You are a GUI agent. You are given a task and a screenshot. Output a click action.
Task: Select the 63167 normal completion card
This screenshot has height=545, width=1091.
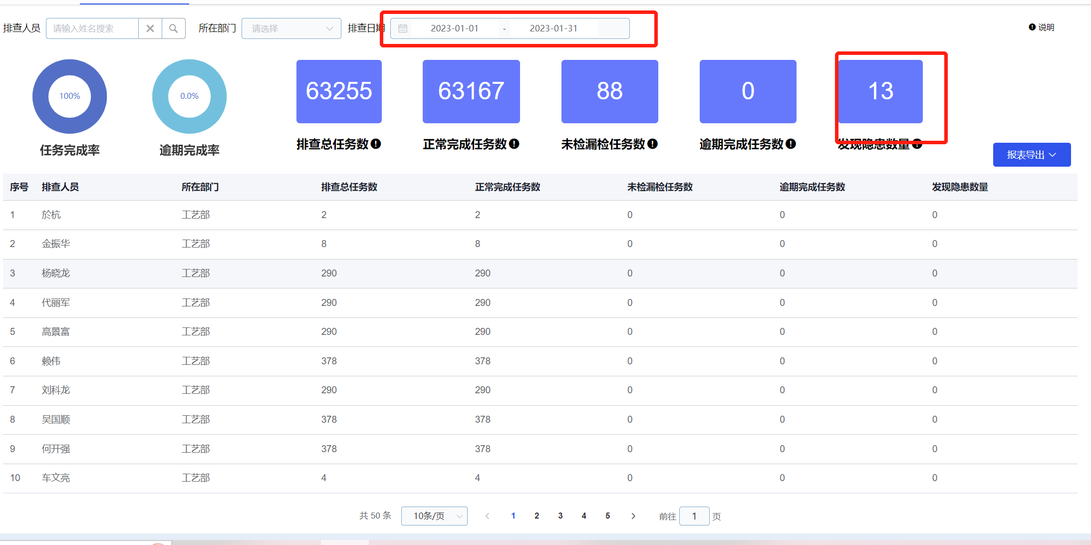click(471, 91)
